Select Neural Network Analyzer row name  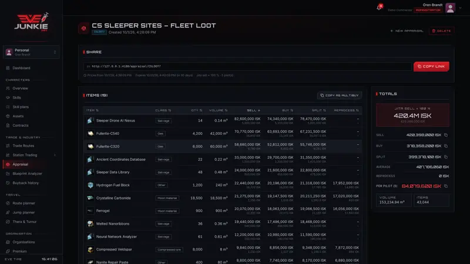(x=116, y=236)
